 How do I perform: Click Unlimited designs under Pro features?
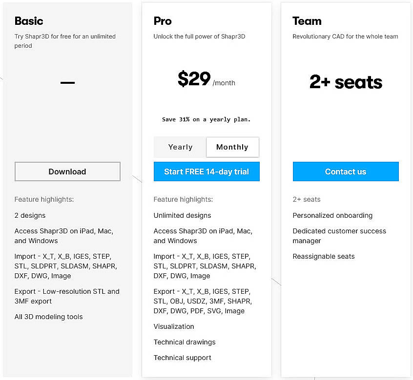pos(182,215)
